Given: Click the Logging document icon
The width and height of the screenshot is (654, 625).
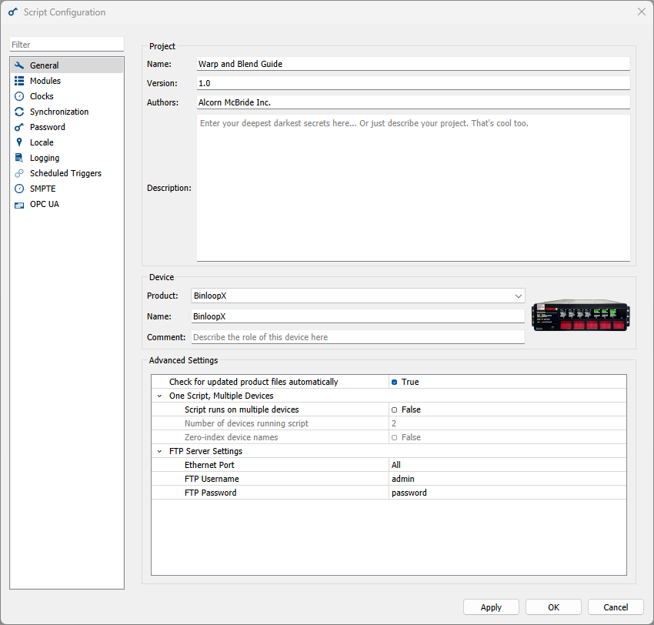Looking at the screenshot, I should (19, 158).
